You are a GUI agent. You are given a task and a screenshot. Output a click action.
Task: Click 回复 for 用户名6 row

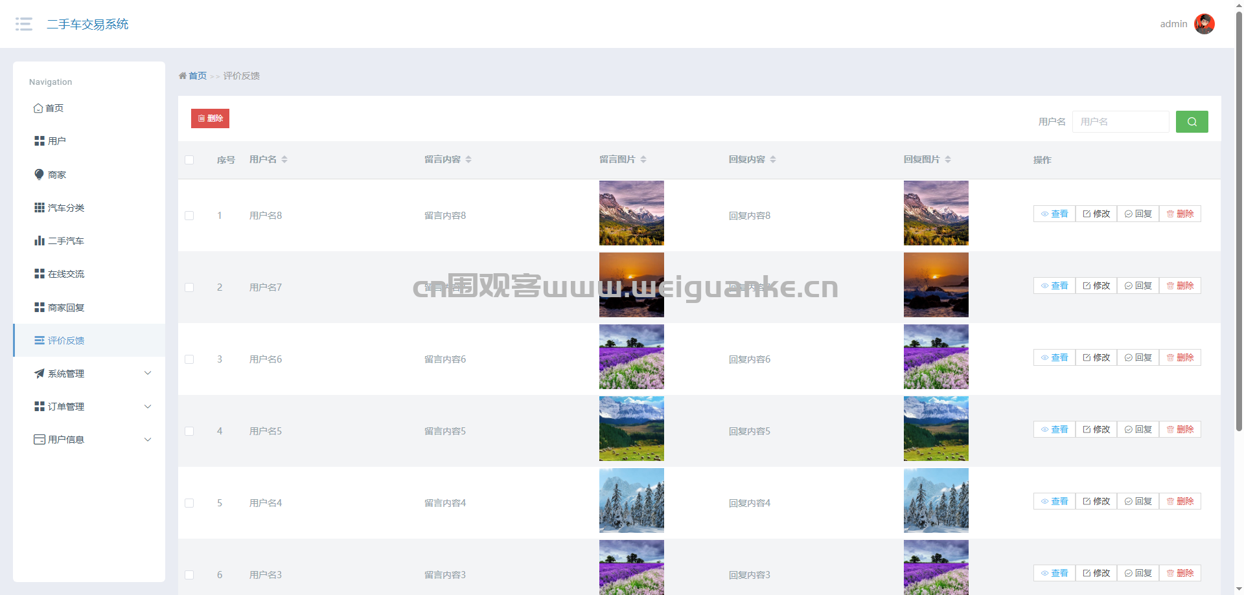click(1138, 357)
